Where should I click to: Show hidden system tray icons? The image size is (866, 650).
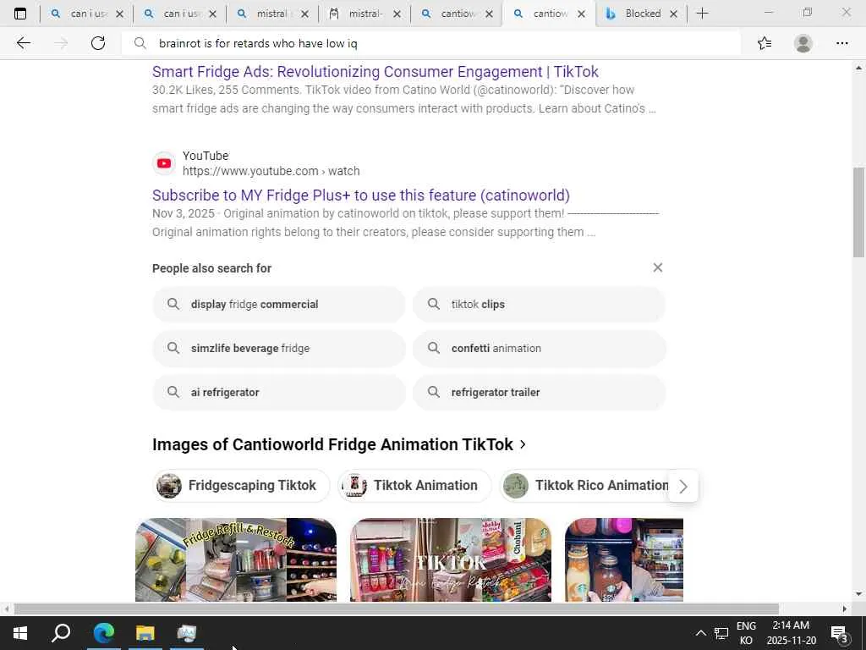[x=700, y=633]
